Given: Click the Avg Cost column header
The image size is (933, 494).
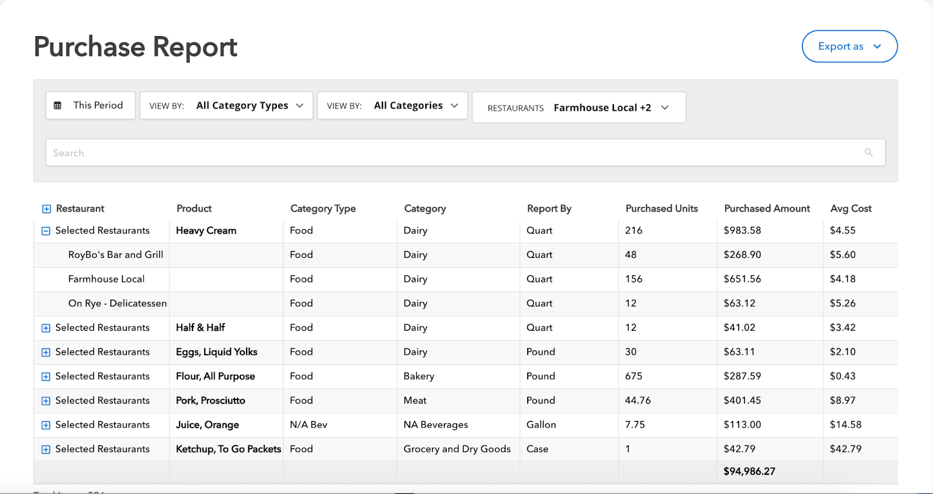Looking at the screenshot, I should [851, 208].
